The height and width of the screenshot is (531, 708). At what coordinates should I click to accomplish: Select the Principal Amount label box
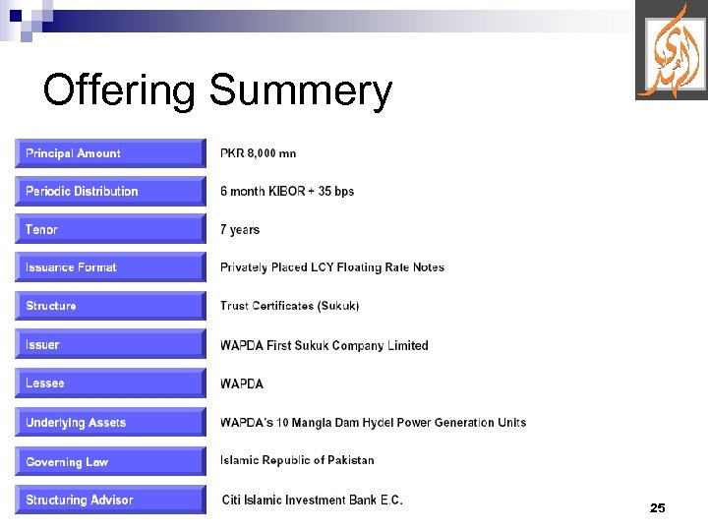[110, 153]
